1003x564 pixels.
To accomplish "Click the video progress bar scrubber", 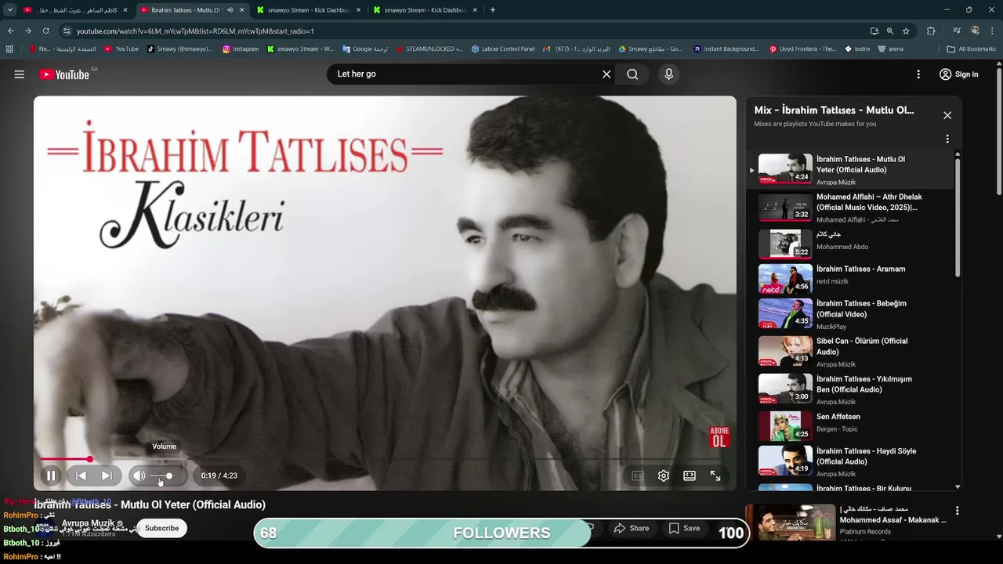I will pyautogui.click(x=89, y=459).
